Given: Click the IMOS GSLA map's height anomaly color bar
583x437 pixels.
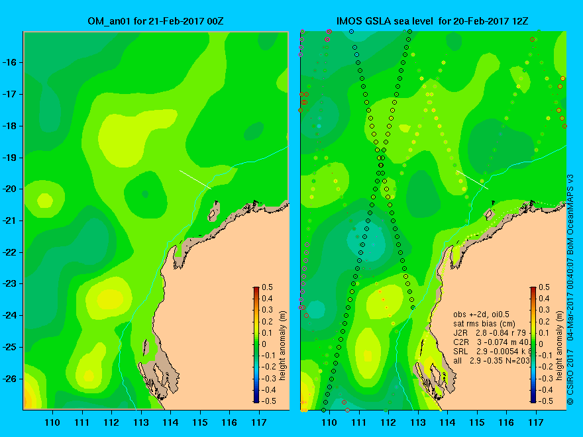Looking at the screenshot, I should [533, 344].
